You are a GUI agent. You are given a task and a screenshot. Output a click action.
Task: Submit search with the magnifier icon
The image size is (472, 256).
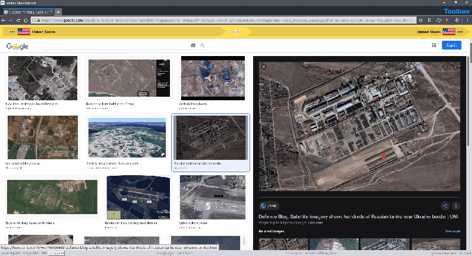tap(202, 45)
